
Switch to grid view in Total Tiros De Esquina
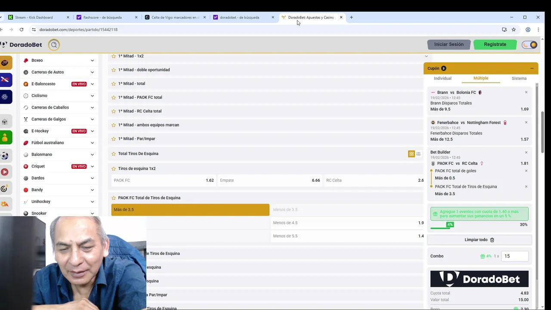pos(412,154)
